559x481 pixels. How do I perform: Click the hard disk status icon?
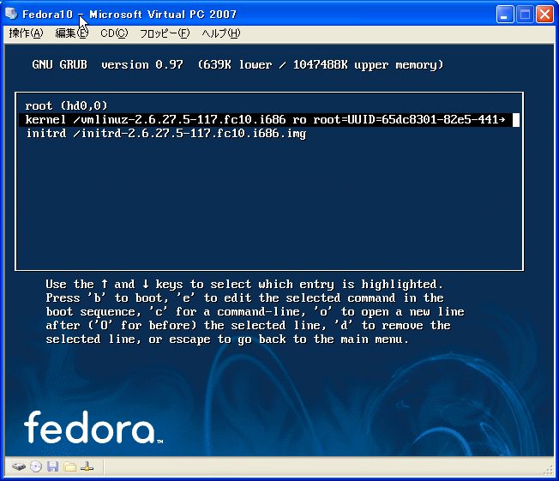point(19,466)
